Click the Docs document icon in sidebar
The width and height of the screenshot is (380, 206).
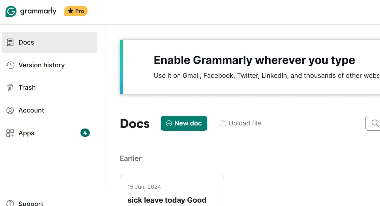click(10, 42)
